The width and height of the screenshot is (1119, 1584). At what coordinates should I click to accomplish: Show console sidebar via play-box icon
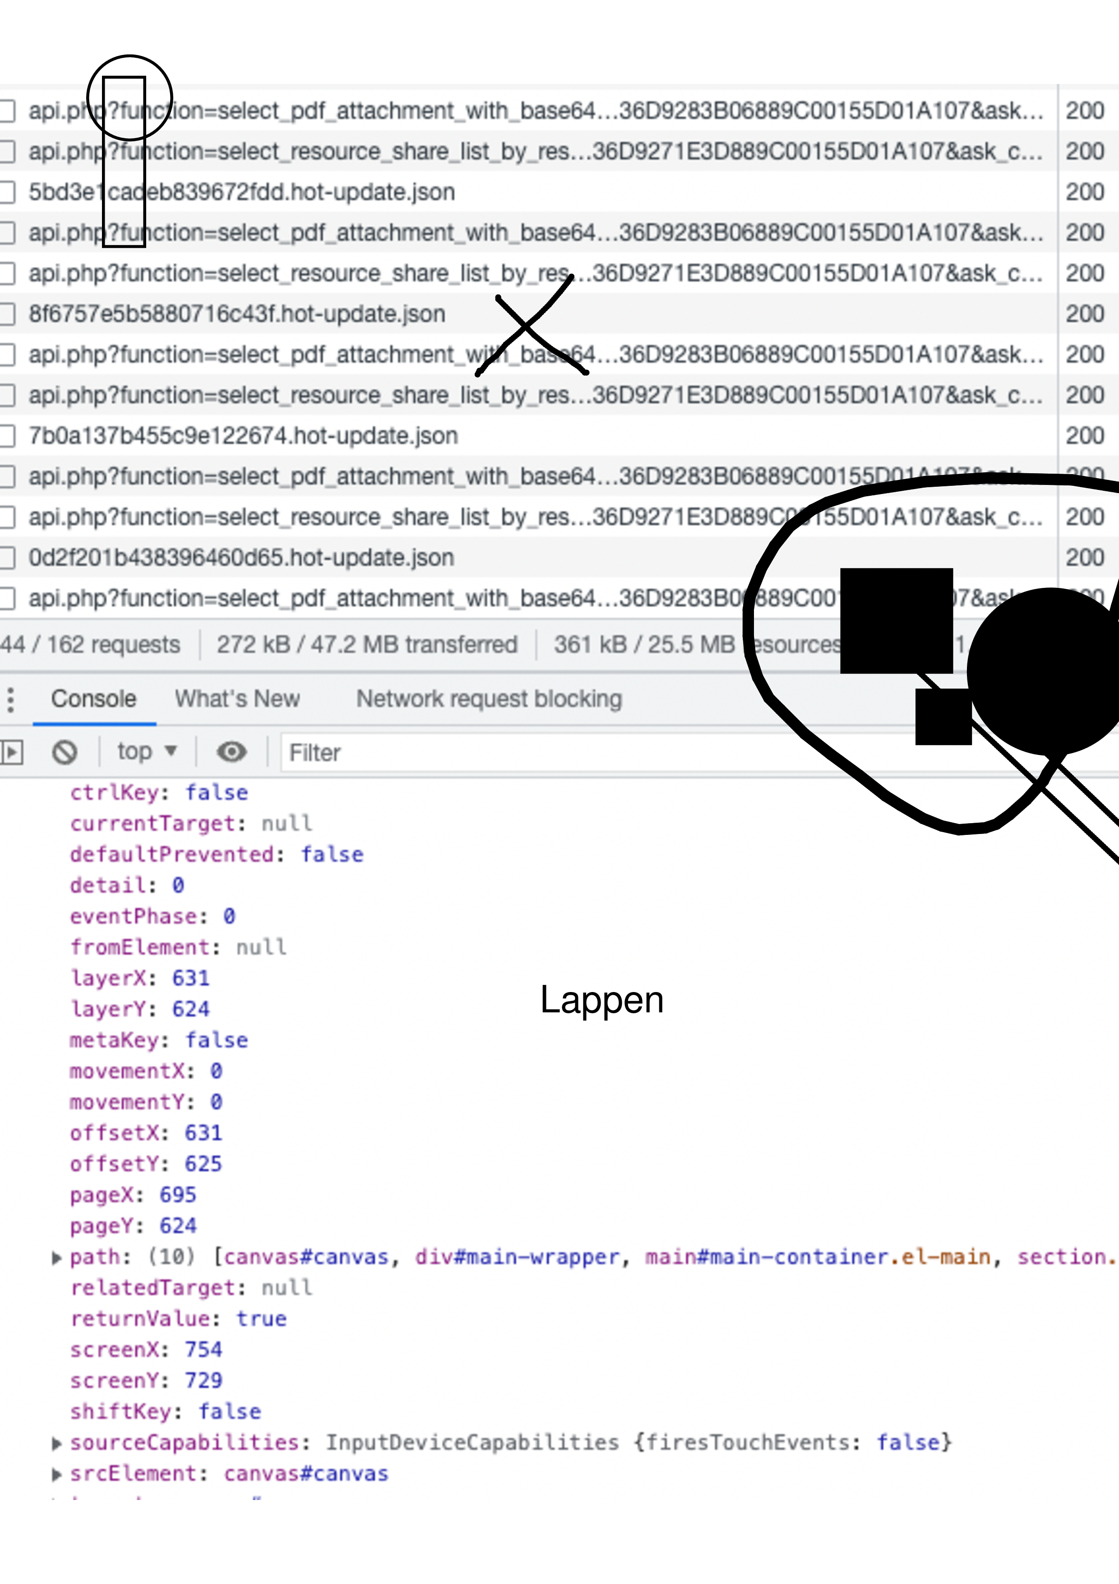point(12,752)
